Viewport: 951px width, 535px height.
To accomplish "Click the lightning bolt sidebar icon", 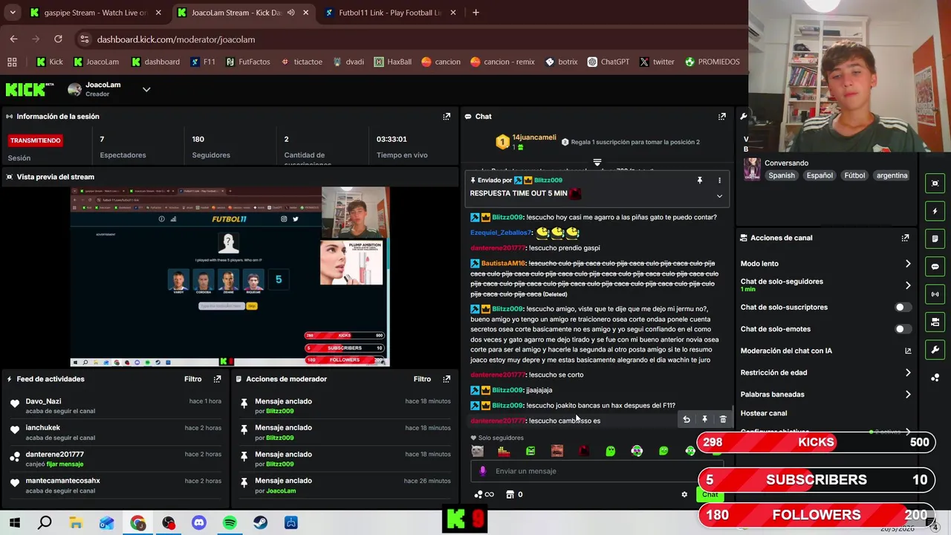I will (935, 211).
